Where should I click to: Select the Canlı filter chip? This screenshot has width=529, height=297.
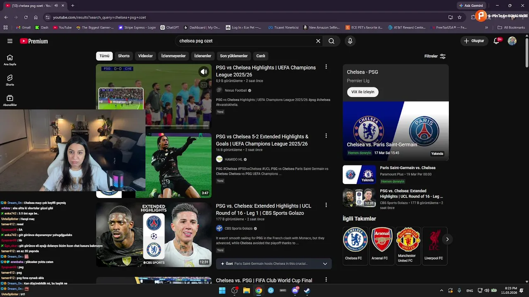(261, 56)
